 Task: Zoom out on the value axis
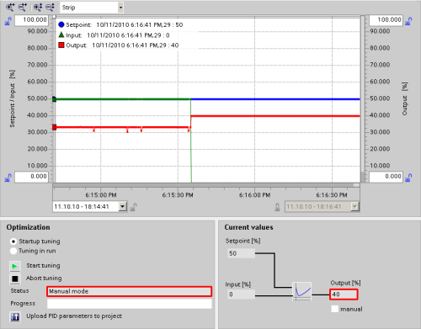(50, 8)
